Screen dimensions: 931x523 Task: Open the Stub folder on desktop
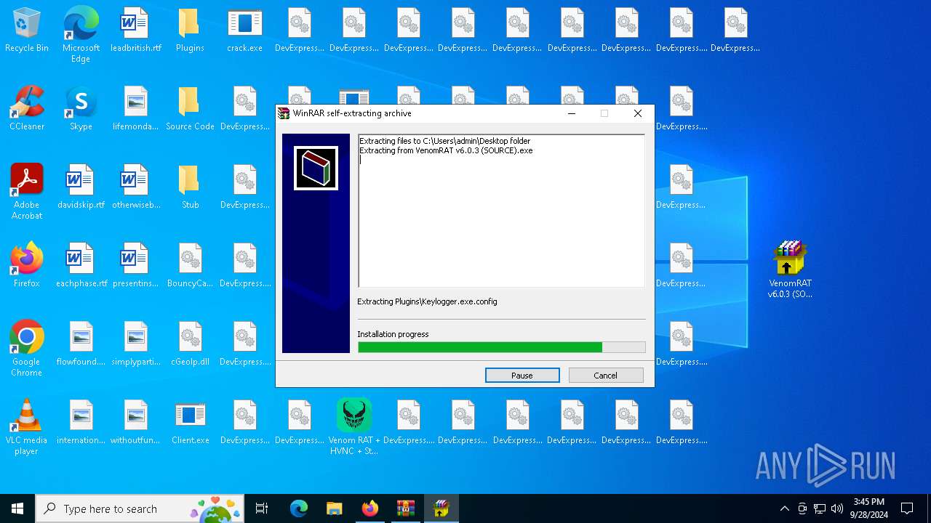coord(190,187)
